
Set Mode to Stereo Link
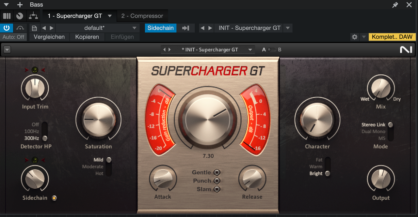373,124
